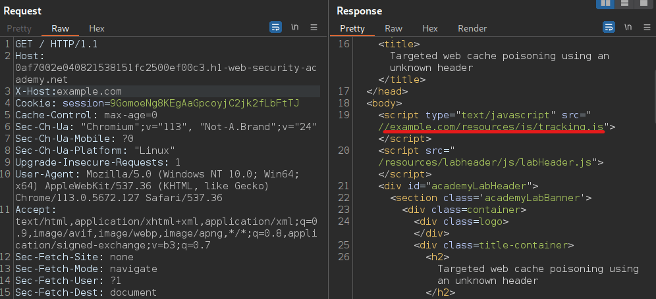Open Response panel options hamburger menu
656x299 pixels.
coord(647,28)
